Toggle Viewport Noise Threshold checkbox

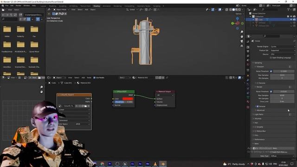coord(271,71)
